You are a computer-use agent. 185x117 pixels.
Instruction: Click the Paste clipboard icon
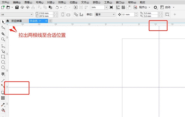tap(50, 7)
